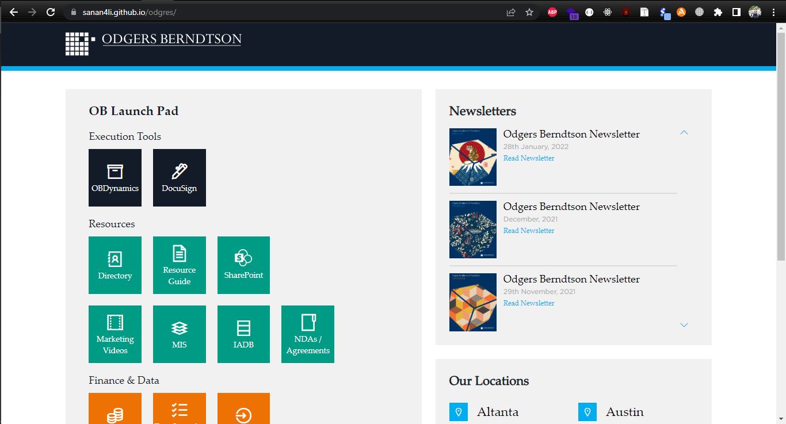Click the 'Newsletters' panel heading
Image resolution: width=786 pixels, height=424 pixels.
click(483, 111)
